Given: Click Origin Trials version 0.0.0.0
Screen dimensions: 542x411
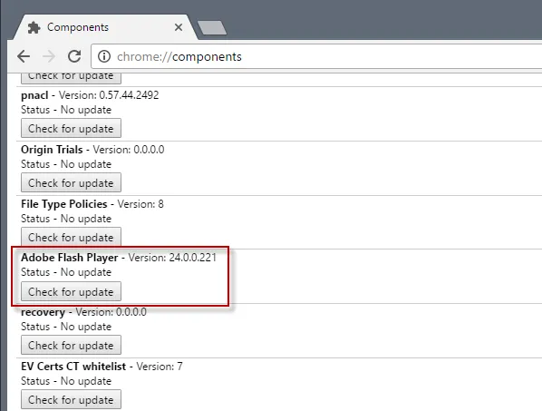Looking at the screenshot, I should (x=129, y=150).
